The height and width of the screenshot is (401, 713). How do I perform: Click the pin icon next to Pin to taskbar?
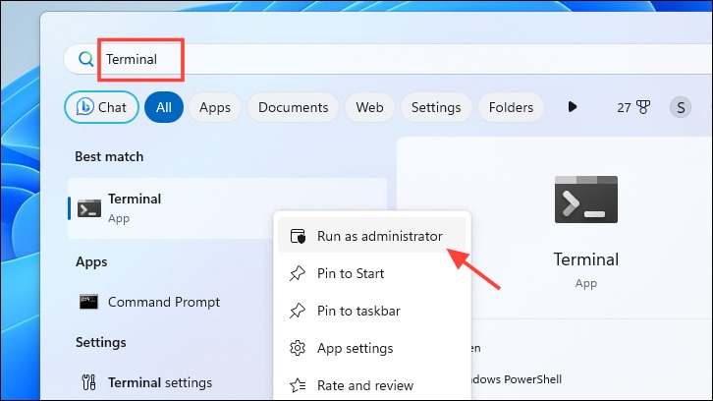298,311
